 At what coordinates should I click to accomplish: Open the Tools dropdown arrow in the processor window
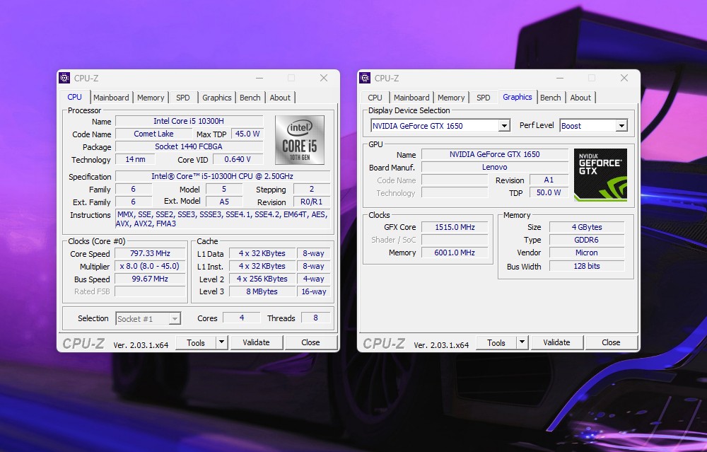point(221,342)
